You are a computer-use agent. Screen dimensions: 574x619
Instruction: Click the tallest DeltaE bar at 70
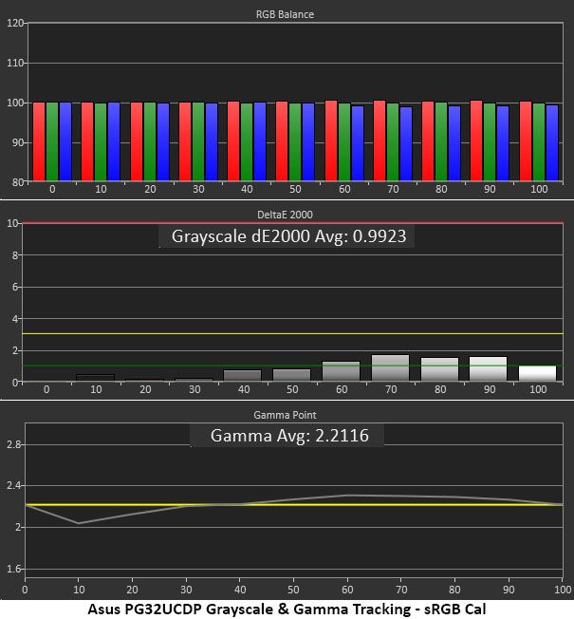tap(391, 368)
